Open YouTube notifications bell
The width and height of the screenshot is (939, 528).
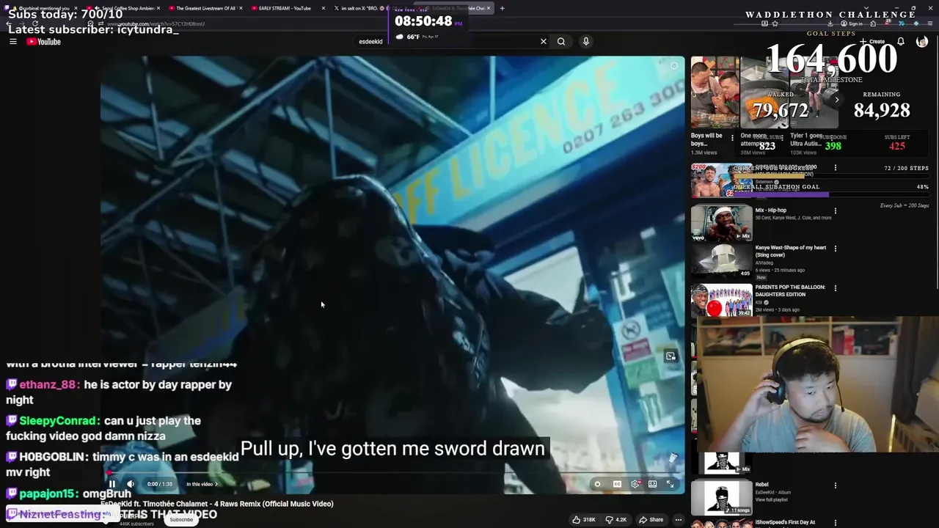(901, 42)
